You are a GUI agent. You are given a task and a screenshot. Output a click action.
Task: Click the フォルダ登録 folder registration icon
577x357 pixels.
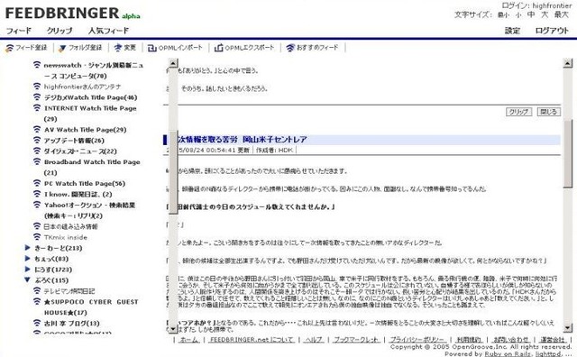[62, 48]
